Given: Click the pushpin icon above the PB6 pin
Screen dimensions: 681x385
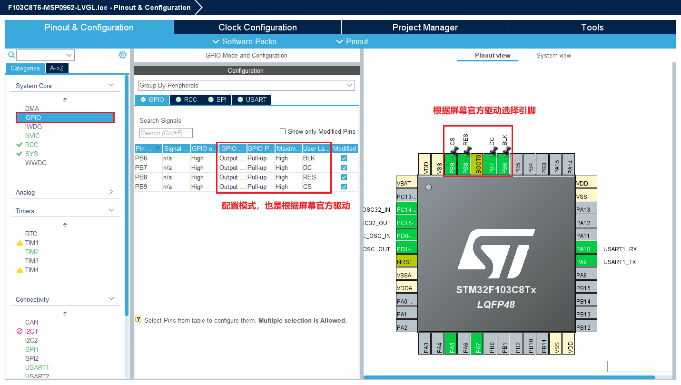Looking at the screenshot, I should (x=506, y=151).
